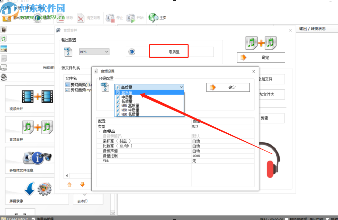
Task: Open the Video Merge (视频合并) tool
Action: [x=29, y=99]
